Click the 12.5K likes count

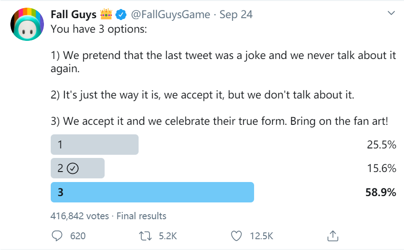click(x=261, y=236)
